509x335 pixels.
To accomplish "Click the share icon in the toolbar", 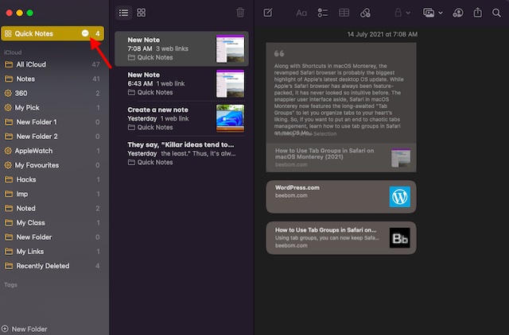I will [478, 13].
